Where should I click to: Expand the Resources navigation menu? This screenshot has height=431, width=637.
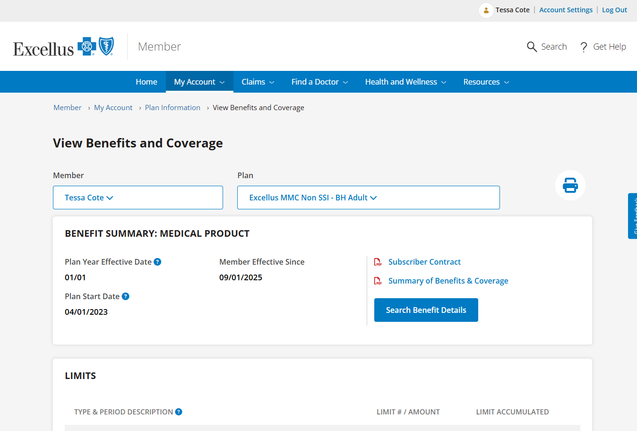(486, 82)
